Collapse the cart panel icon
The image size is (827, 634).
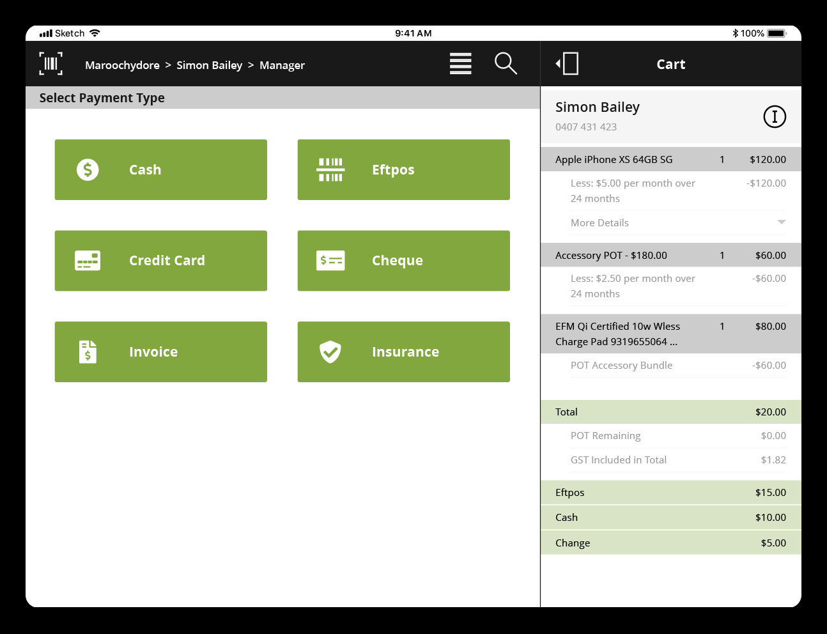[x=568, y=64]
